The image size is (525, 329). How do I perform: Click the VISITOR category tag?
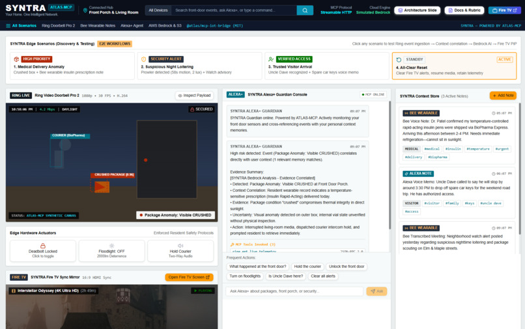pyautogui.click(x=412, y=204)
